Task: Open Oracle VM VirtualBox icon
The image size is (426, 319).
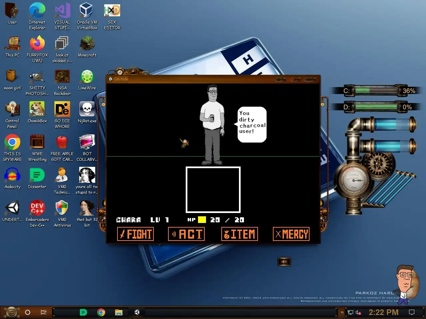Action: point(87,16)
